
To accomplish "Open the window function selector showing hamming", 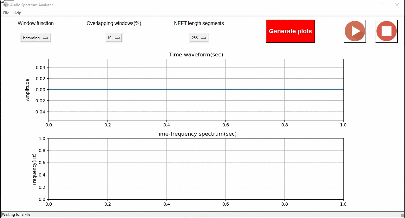I will pos(35,38).
